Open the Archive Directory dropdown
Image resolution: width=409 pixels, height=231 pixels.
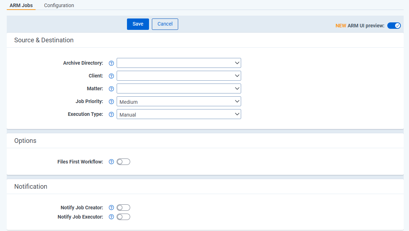pyautogui.click(x=179, y=63)
